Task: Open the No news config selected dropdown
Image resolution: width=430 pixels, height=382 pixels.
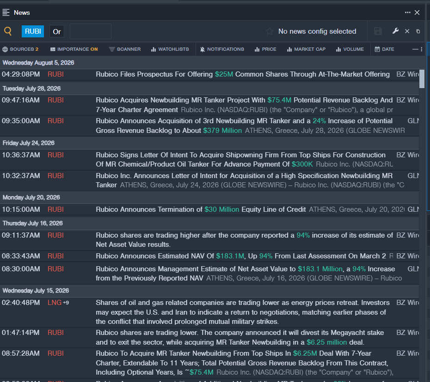Action: (x=317, y=31)
